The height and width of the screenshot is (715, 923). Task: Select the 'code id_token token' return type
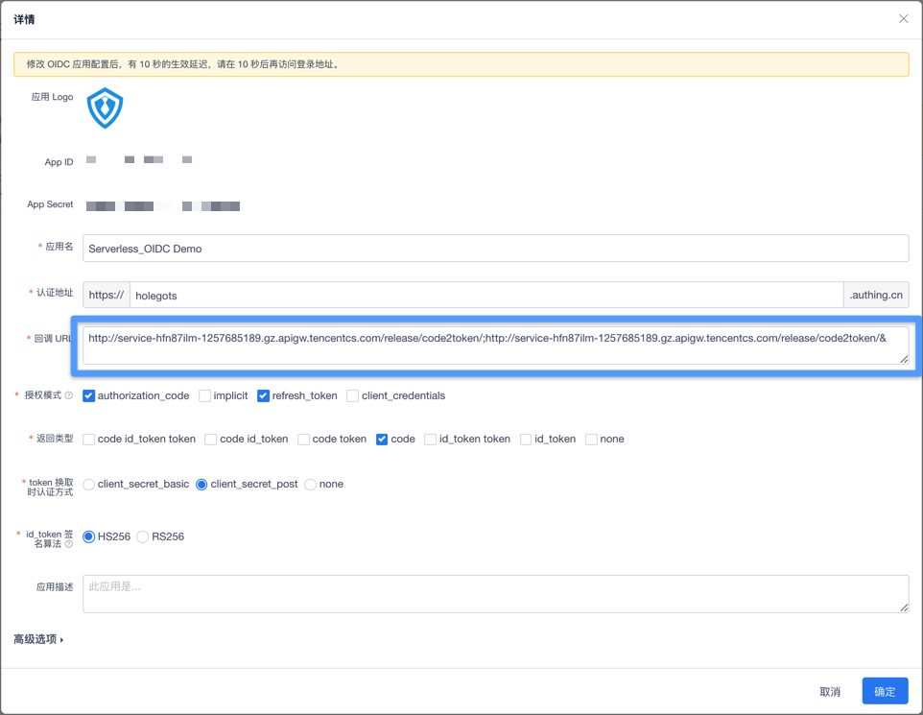89,440
